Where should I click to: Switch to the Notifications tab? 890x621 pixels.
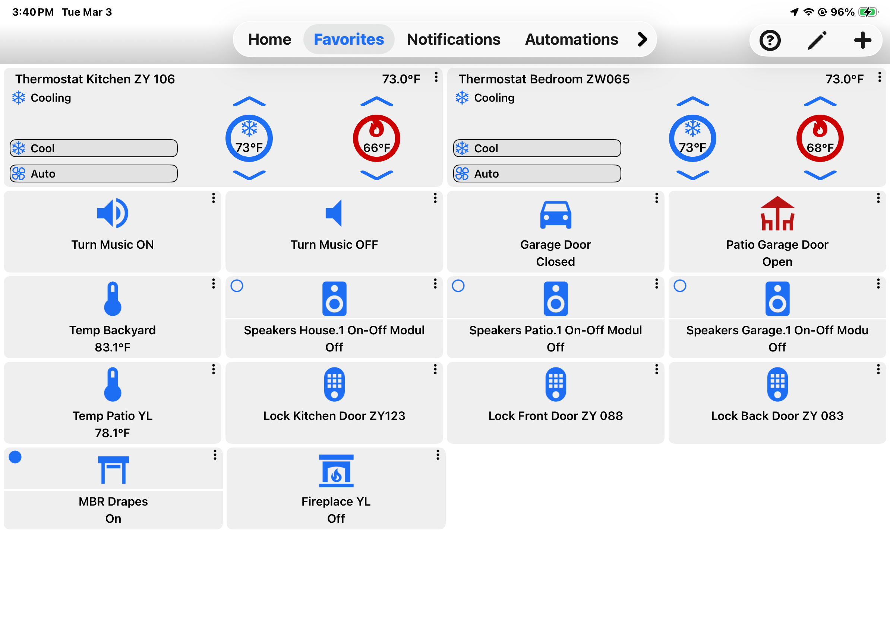(454, 39)
